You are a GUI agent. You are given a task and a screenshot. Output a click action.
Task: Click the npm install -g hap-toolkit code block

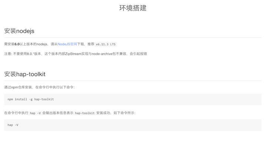(133, 100)
